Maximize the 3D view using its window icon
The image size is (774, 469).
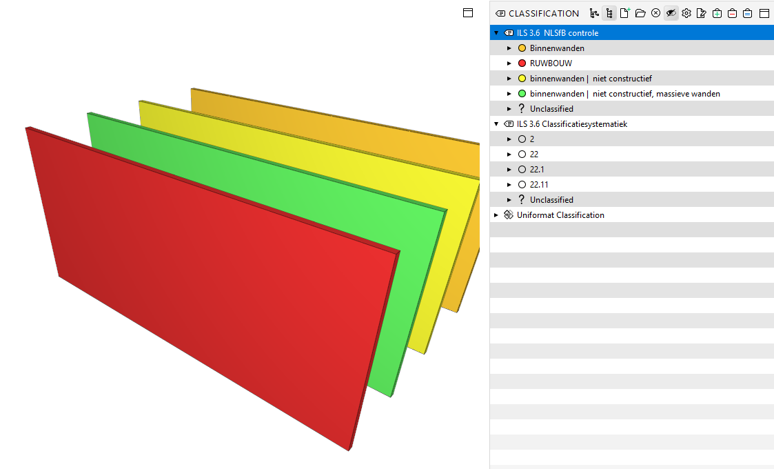tap(468, 13)
